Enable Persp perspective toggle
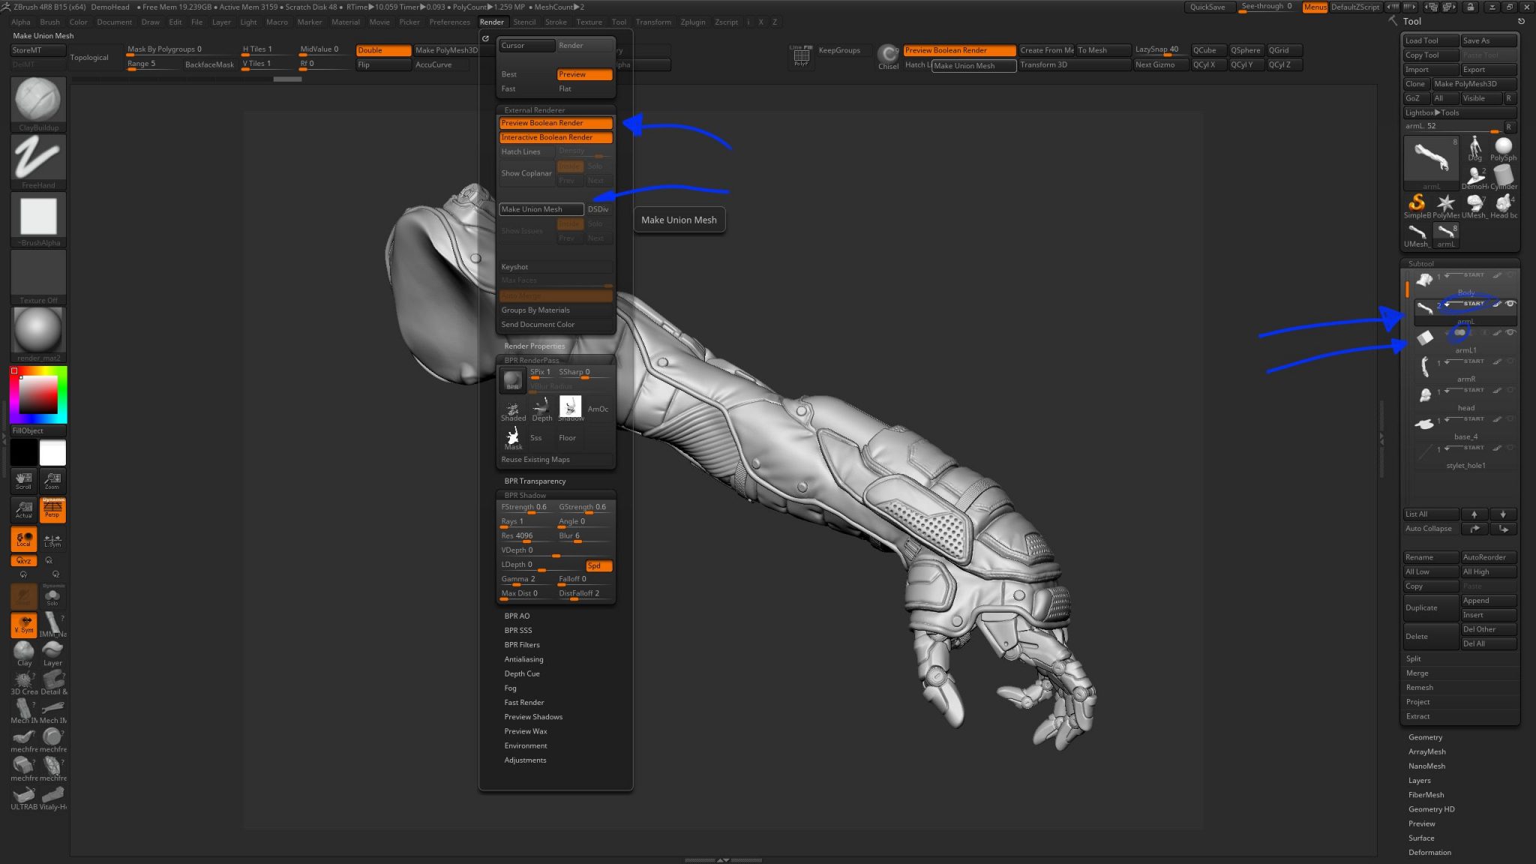Image resolution: width=1536 pixels, height=864 pixels. 52,510
